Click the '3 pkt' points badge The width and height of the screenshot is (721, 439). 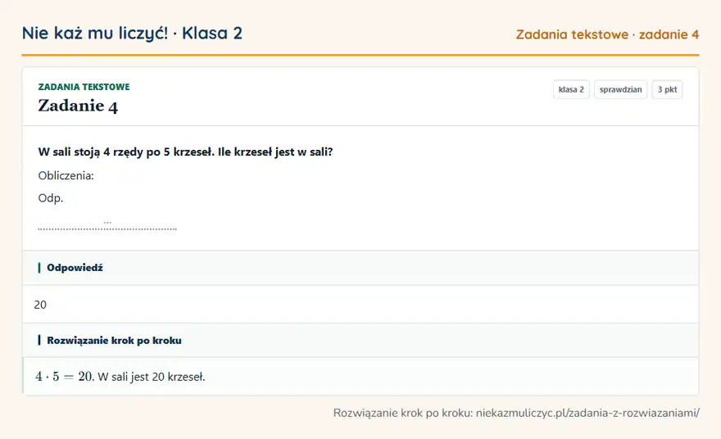pyautogui.click(x=667, y=89)
